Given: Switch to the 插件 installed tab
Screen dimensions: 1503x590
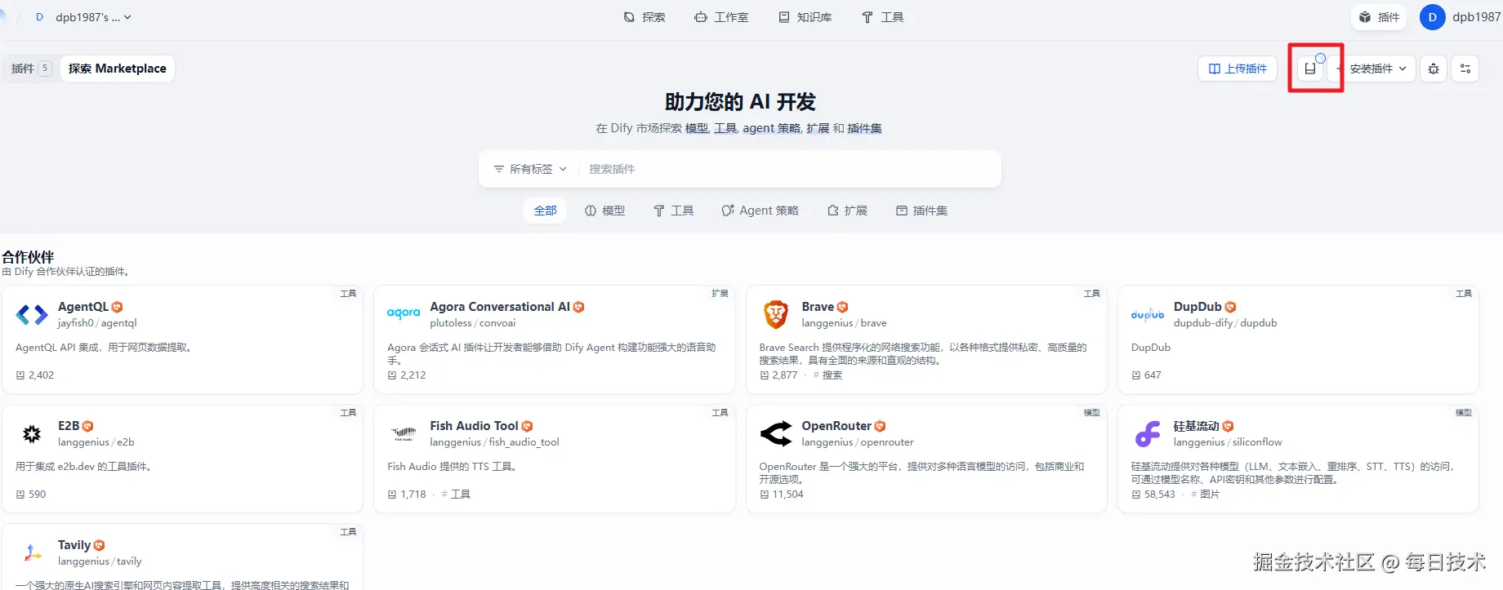Looking at the screenshot, I should pyautogui.click(x=31, y=69).
